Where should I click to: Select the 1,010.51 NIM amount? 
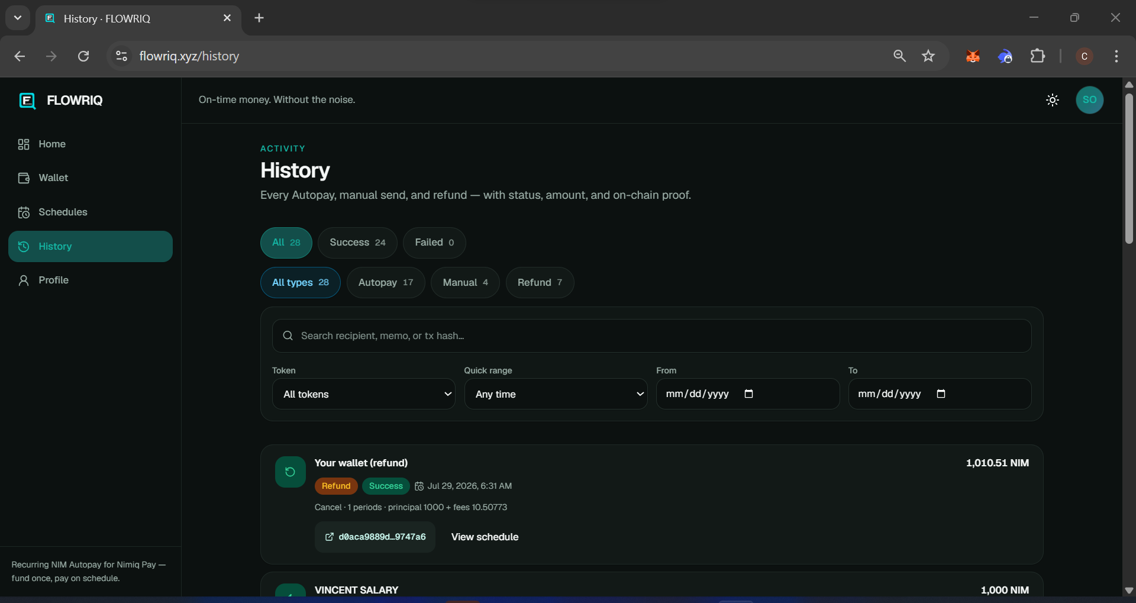pos(997,463)
